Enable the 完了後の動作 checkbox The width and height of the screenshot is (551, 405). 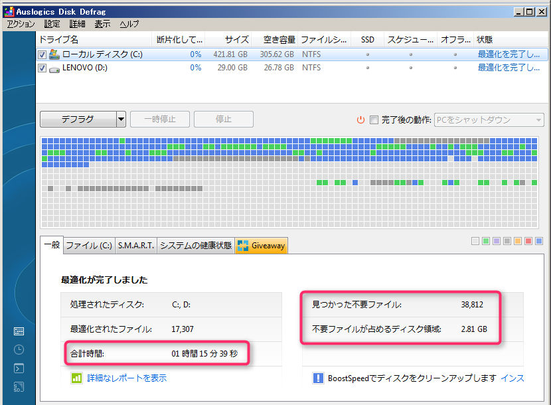tap(374, 120)
